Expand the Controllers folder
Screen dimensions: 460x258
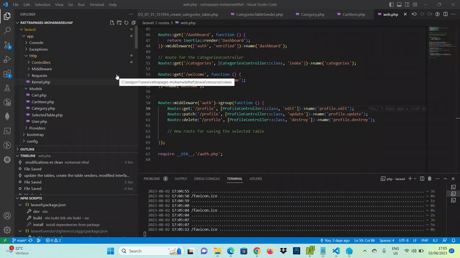coord(41,62)
